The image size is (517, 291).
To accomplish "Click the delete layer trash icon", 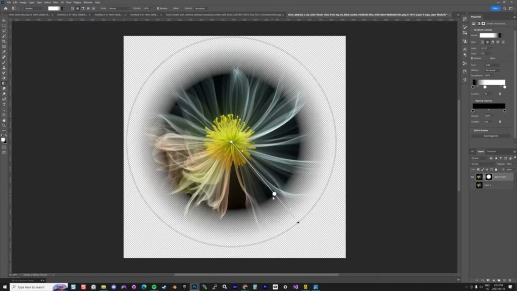I will (x=510, y=279).
